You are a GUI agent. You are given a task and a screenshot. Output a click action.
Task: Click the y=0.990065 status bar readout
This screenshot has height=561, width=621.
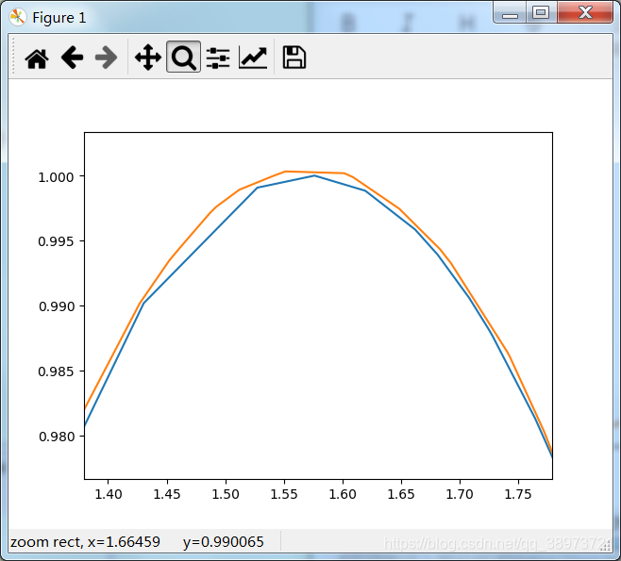click(224, 542)
